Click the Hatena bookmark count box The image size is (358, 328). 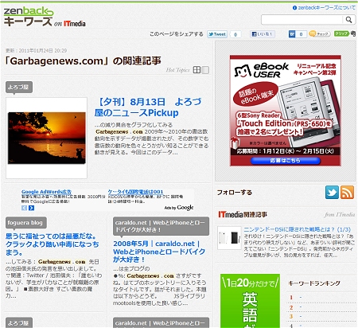tap(301, 34)
